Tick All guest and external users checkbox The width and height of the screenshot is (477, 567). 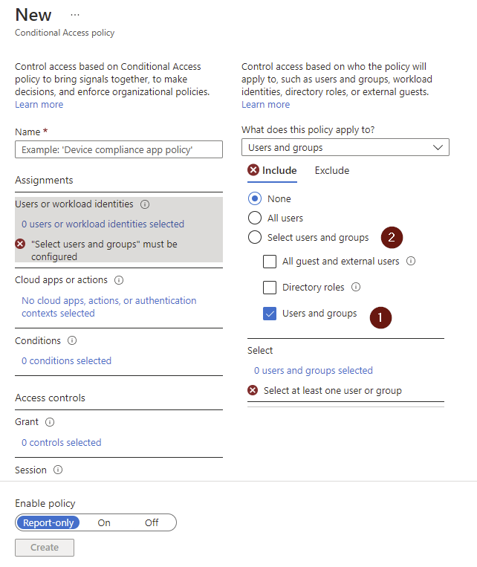coord(270,262)
